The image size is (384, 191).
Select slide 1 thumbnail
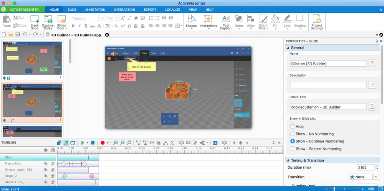click(32, 60)
